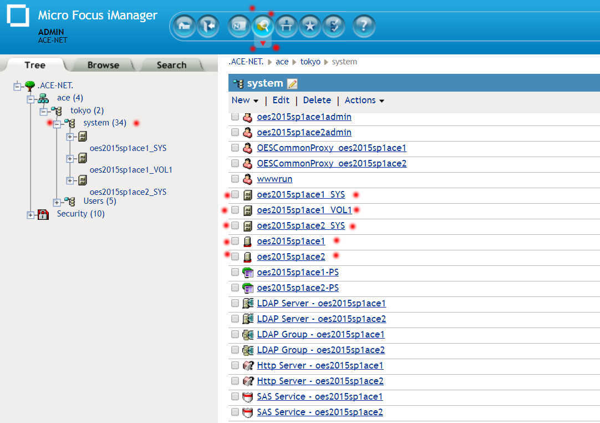Go to .ACE-NET. in breadcrumb
600x423 pixels.
click(x=246, y=62)
